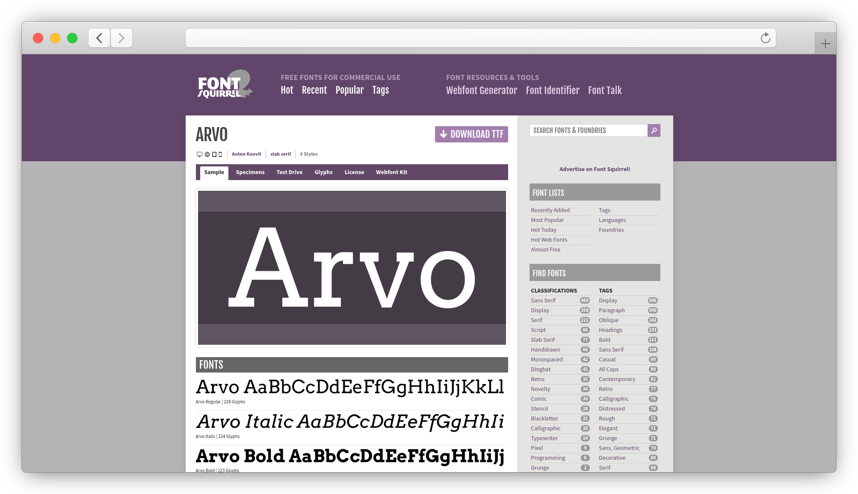Screen dimensions: 858x494
Task: Click the slab serif classification link
Action: pyautogui.click(x=281, y=154)
